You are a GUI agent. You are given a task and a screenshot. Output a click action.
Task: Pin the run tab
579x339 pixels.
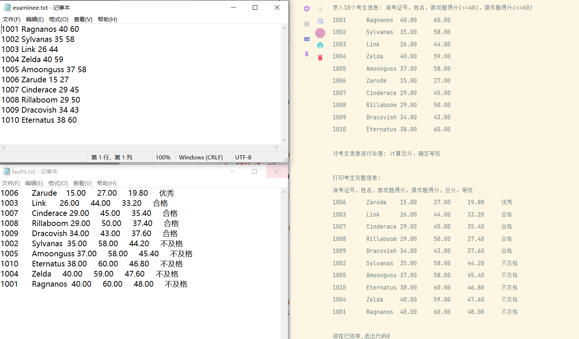(307, 55)
